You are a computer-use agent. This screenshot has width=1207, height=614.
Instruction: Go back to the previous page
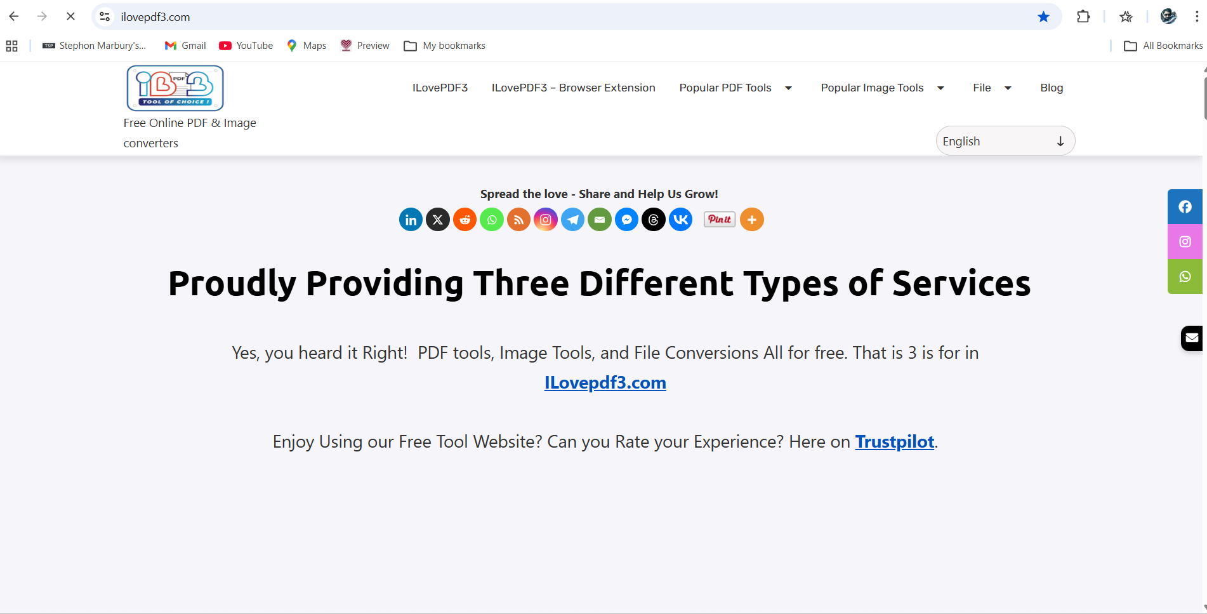[x=14, y=17]
